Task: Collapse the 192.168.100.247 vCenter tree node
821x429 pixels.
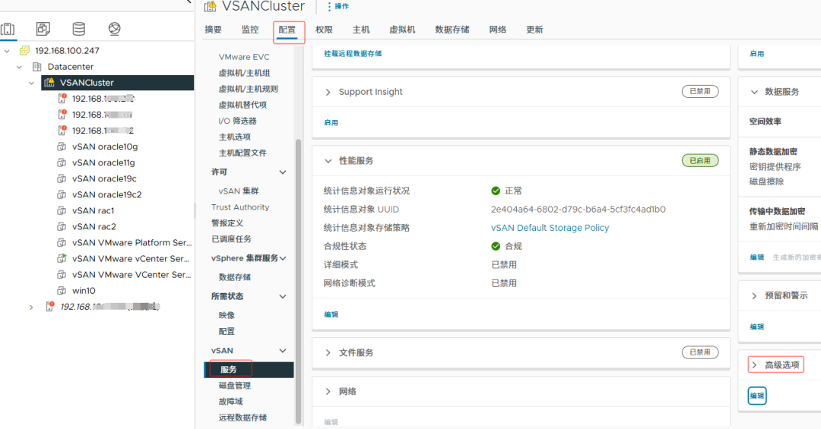Action: tap(8, 51)
